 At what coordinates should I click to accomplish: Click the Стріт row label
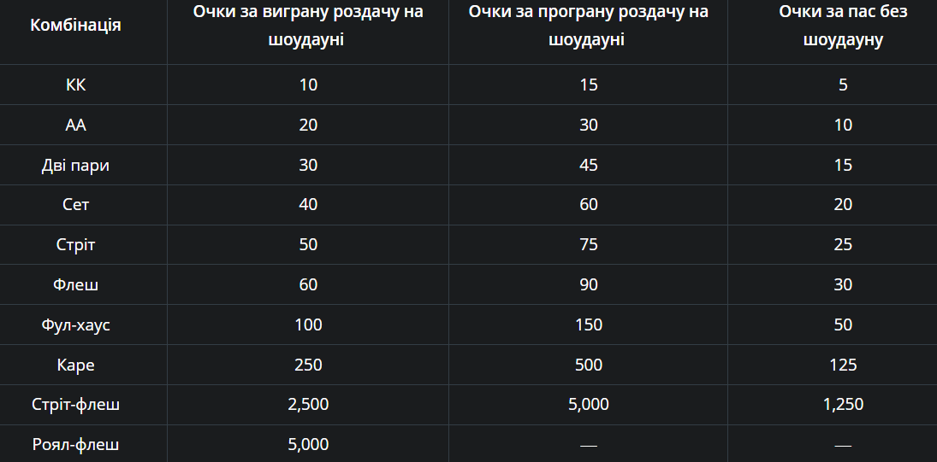tap(75, 245)
